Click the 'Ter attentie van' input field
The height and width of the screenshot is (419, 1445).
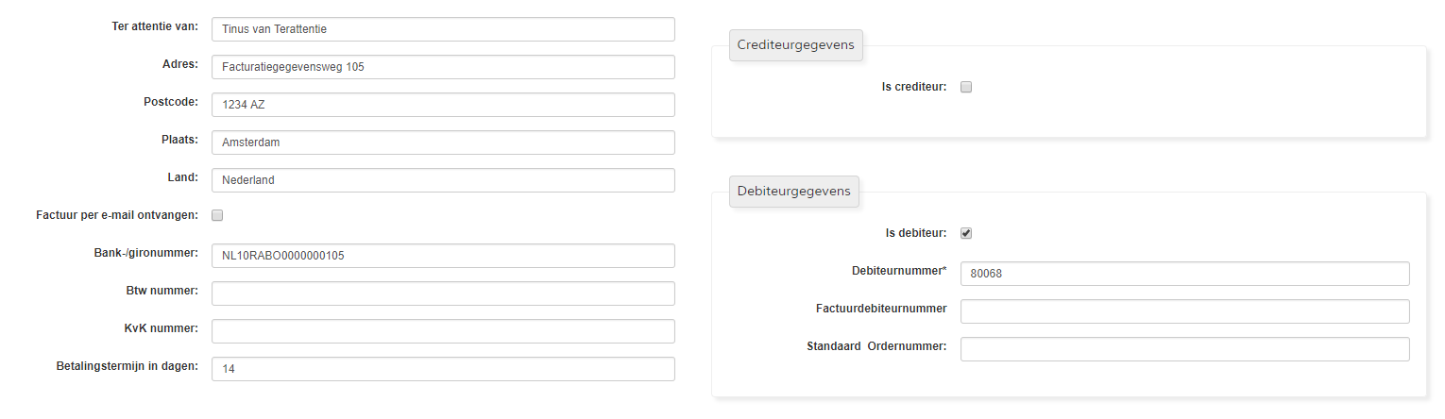[x=443, y=29]
